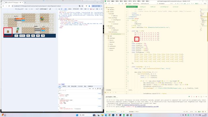Open manifest.json in the project tree
The width and height of the screenshot is (208, 117).
(112, 46)
